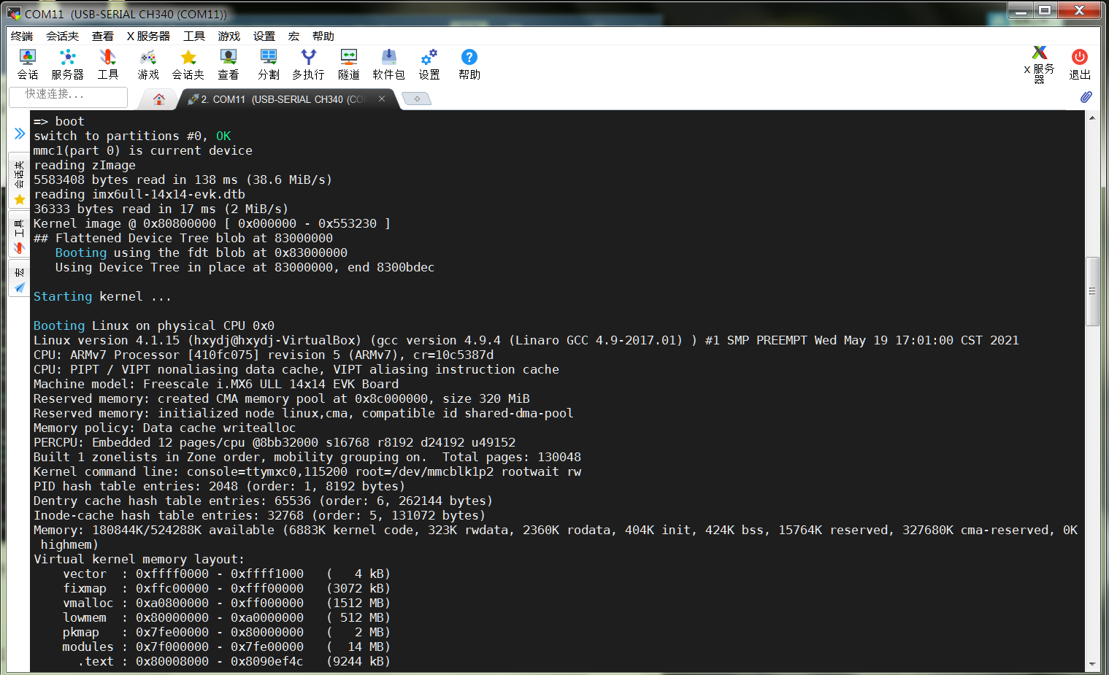Enable MultiExec mode
1109x675 pixels.
coord(308,63)
